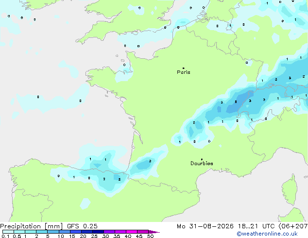Select the Dourbies location dot marker
308x238 pixels.
[x=202, y=159]
